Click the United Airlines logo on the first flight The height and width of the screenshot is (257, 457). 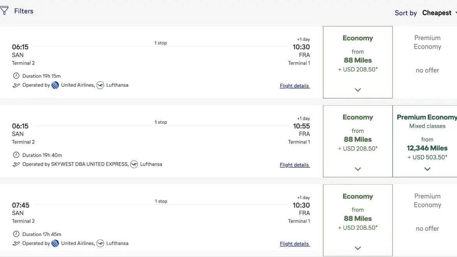[55, 85]
